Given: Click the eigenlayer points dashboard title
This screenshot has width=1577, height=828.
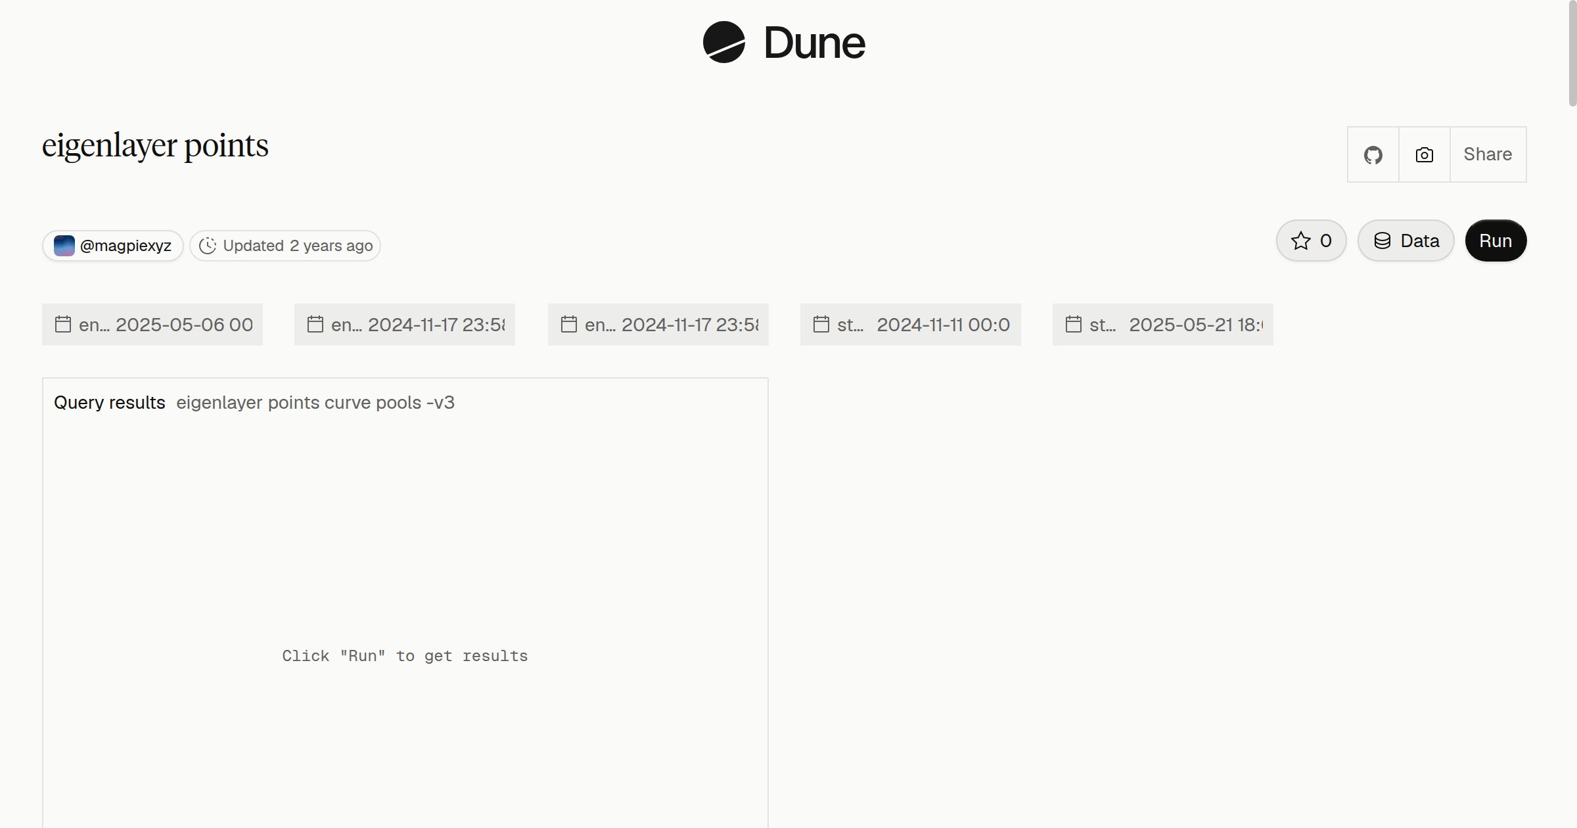Looking at the screenshot, I should click(x=155, y=145).
